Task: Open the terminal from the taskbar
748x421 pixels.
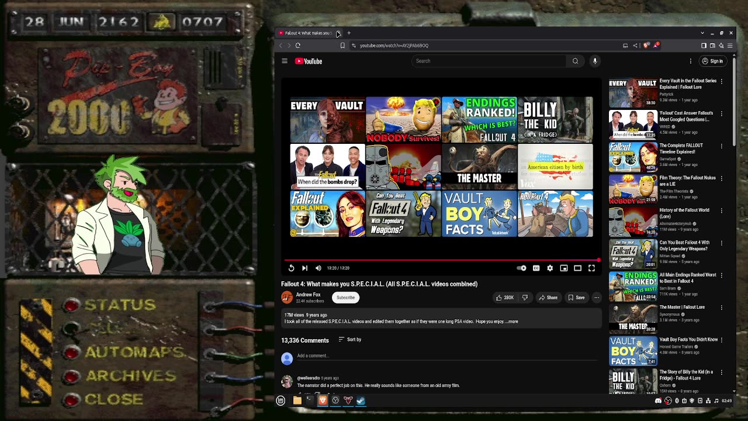Action: tap(310, 401)
